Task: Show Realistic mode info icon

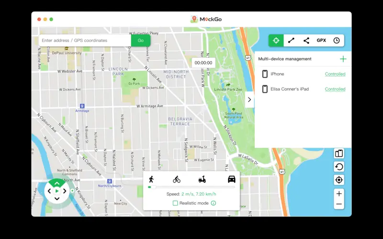Action: pos(214,203)
